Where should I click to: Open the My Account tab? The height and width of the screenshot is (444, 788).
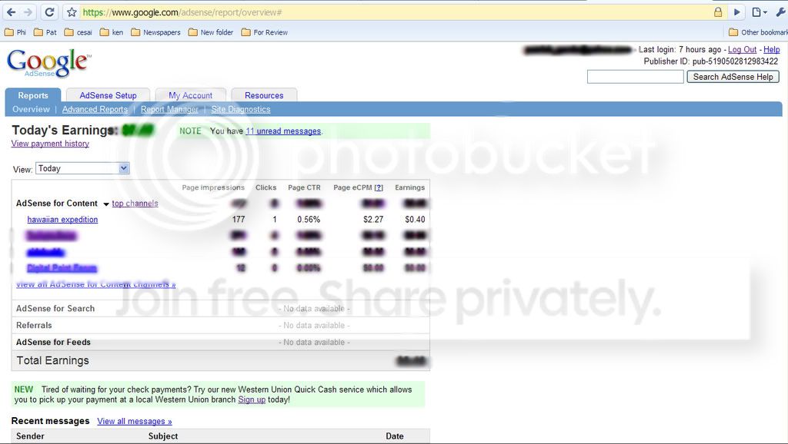coord(191,95)
